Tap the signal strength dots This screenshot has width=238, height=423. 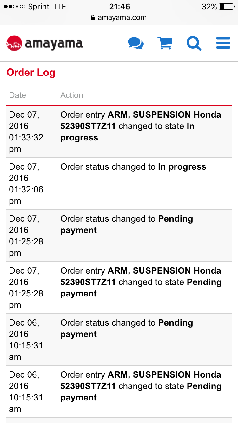(x=15, y=7)
